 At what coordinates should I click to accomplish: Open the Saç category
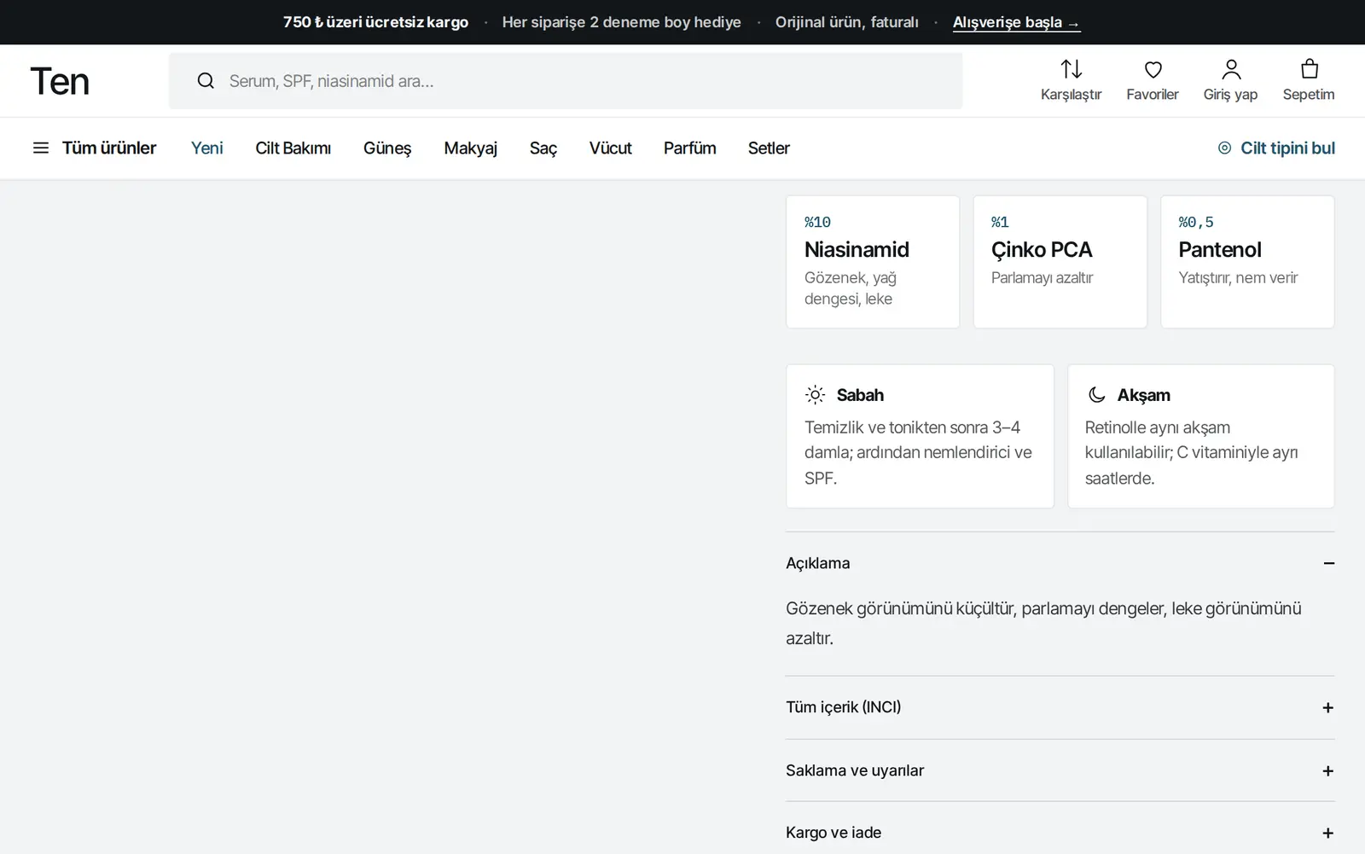(543, 148)
